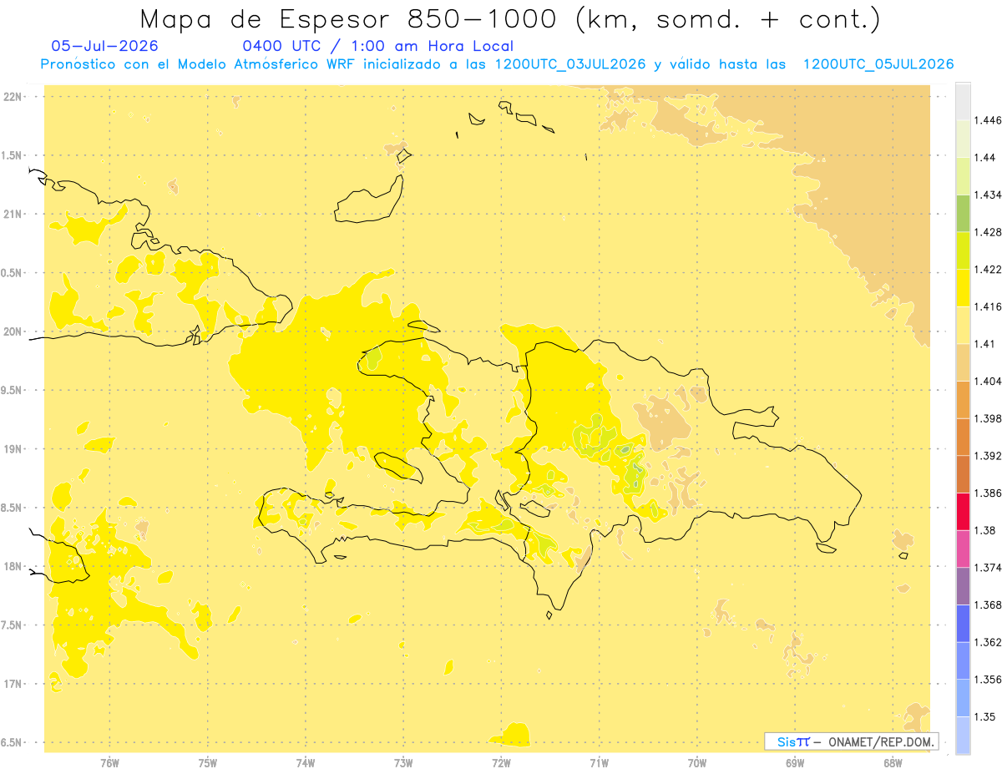Image resolution: width=1002 pixels, height=774 pixels.
Task: Click the pale yellow band between 1.41 and 1.416
Action: click(963, 325)
